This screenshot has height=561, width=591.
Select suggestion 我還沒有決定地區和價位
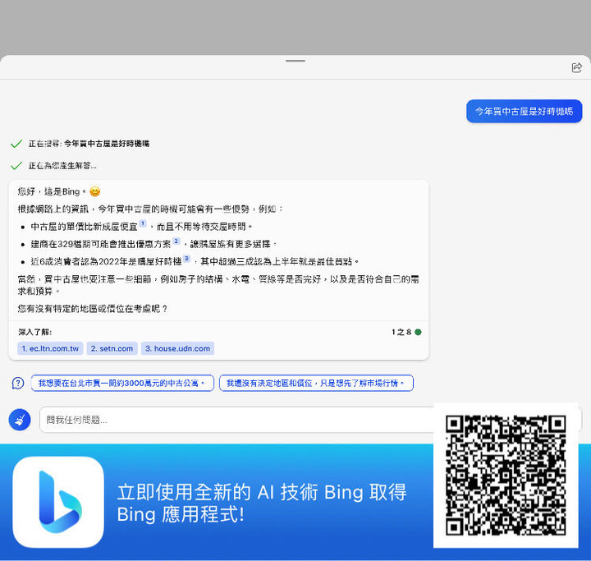coord(316,383)
